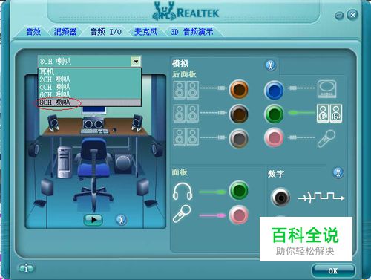Select the highlighted 8CH 喇叭 list option
Image resolution: width=371 pixels, height=280 pixels.
(x=90, y=102)
